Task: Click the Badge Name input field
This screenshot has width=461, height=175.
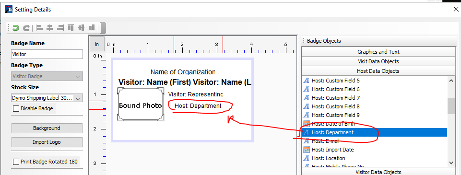Action: pyautogui.click(x=47, y=54)
